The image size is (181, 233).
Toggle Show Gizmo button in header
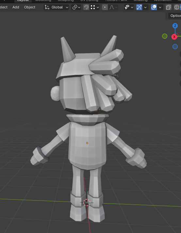click(x=139, y=7)
